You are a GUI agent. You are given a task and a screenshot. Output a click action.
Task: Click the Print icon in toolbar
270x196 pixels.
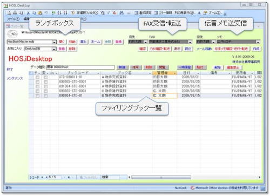click(15, 13)
